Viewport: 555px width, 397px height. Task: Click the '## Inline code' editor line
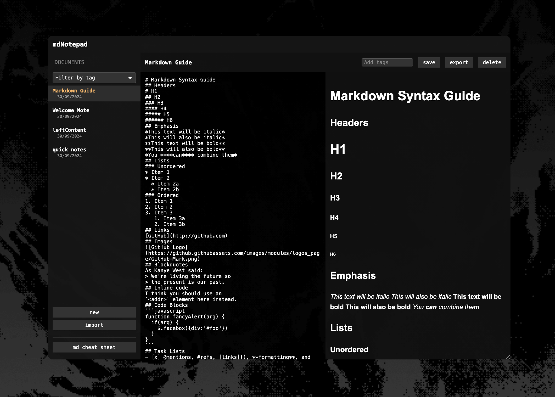[x=166, y=288]
